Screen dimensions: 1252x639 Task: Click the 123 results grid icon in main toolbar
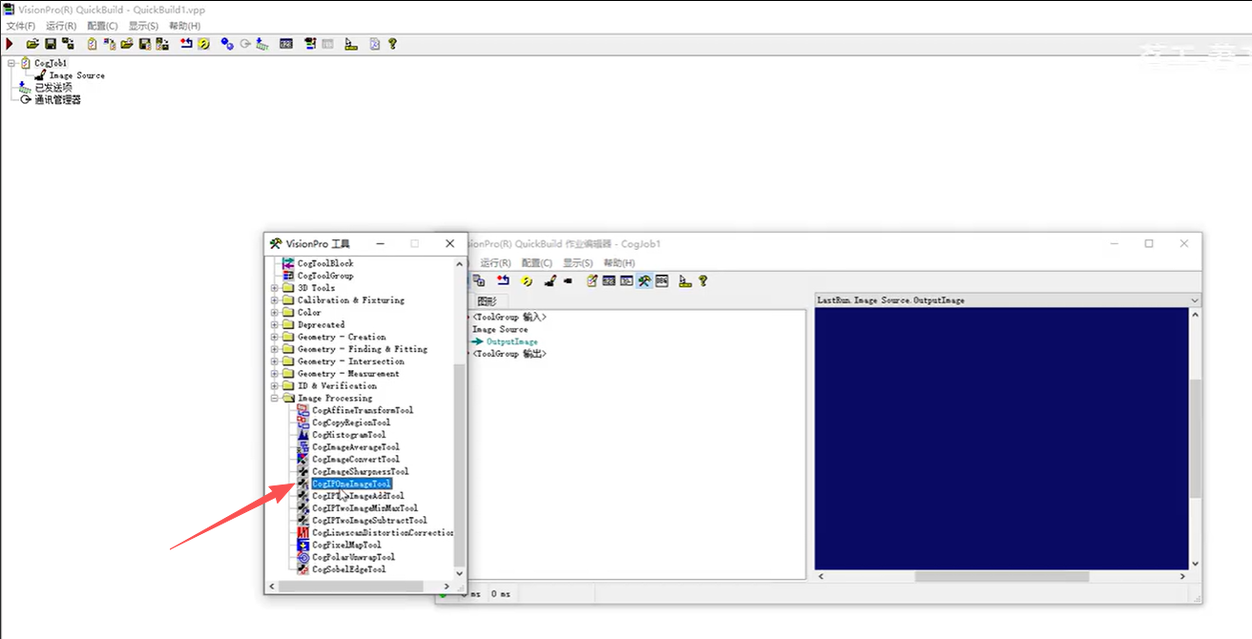286,44
